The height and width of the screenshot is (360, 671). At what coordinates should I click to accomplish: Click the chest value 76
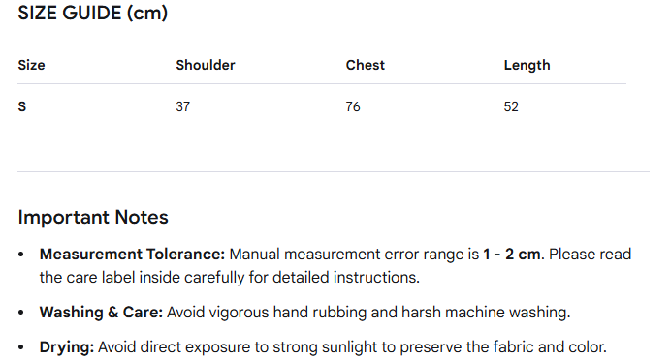coord(353,106)
